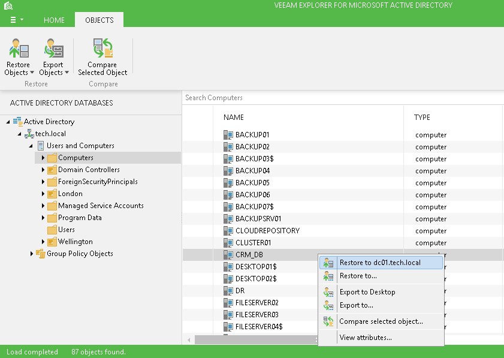
Task: Click the London OU folder icon
Action: (x=52, y=194)
